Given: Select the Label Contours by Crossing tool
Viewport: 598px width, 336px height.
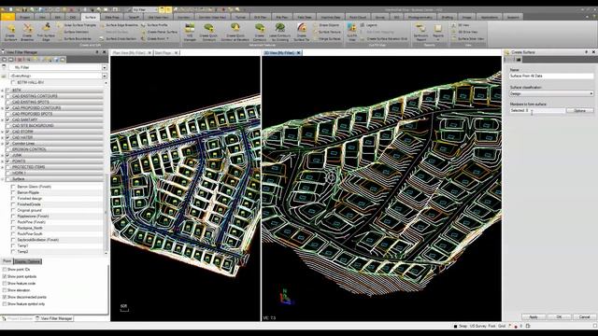Looking at the screenshot, I should point(279,32).
